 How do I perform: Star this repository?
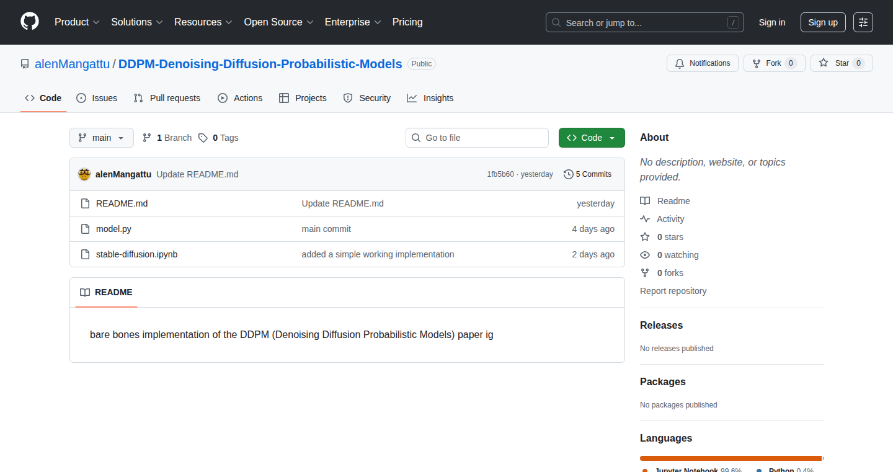(842, 63)
